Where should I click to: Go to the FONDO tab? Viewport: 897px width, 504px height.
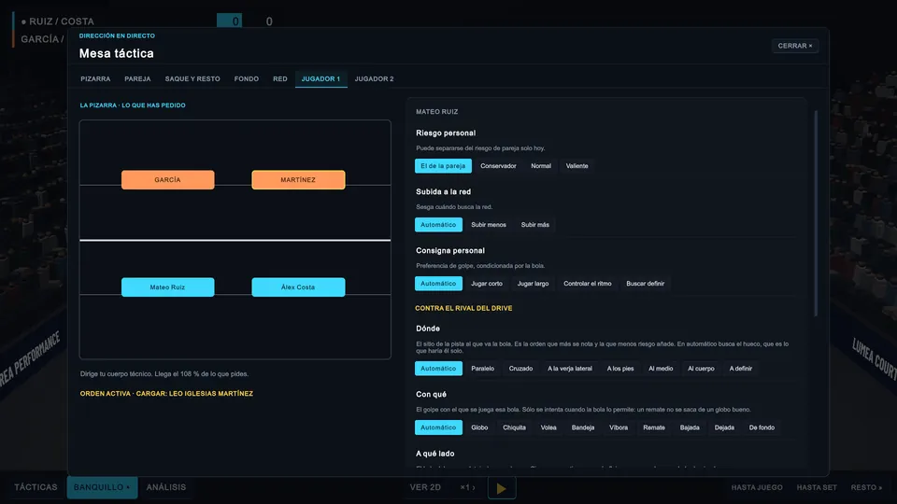click(246, 78)
